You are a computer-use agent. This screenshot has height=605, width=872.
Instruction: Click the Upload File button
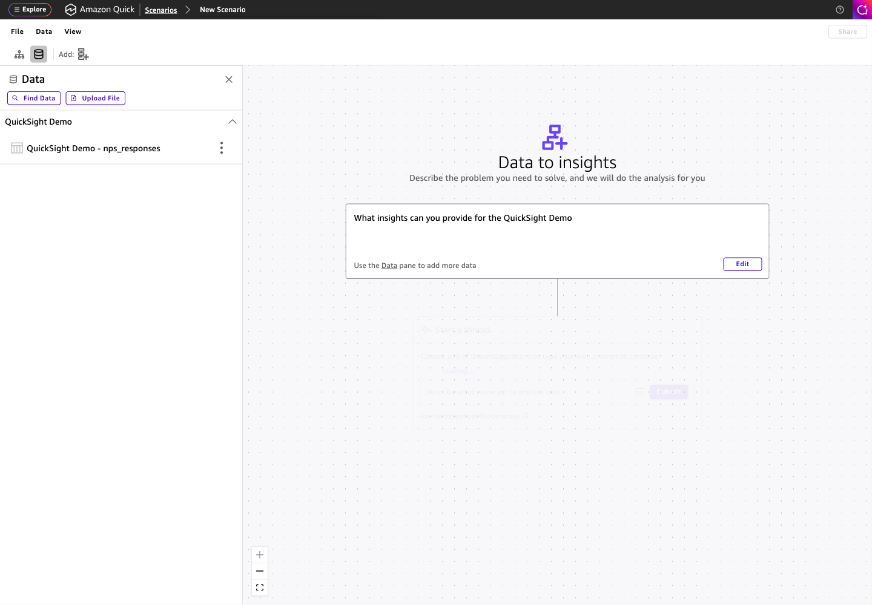(x=96, y=98)
